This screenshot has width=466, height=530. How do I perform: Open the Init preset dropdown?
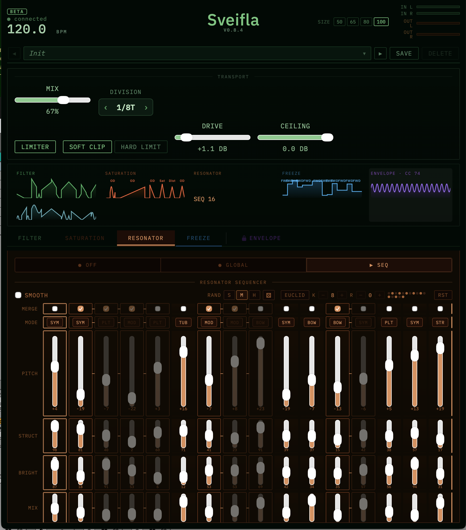197,53
